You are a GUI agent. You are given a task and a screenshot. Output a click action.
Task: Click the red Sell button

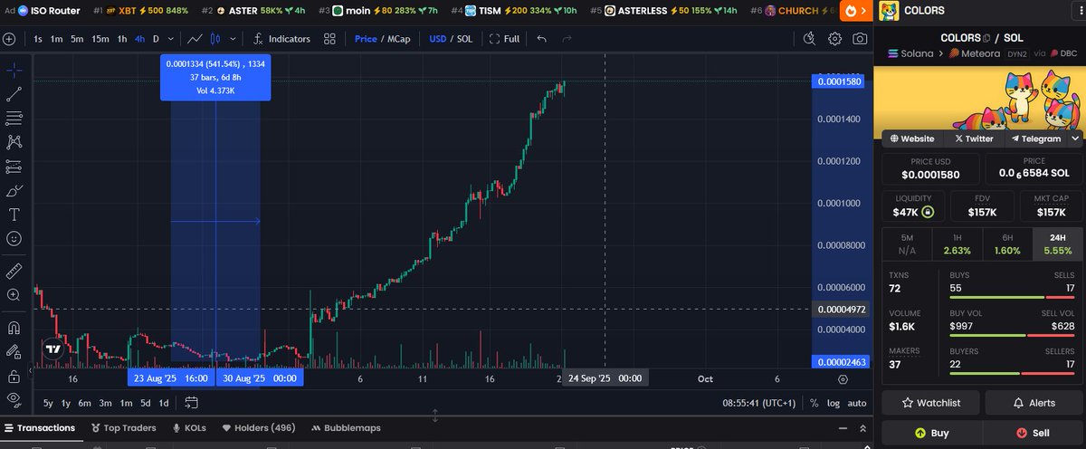[1034, 433]
